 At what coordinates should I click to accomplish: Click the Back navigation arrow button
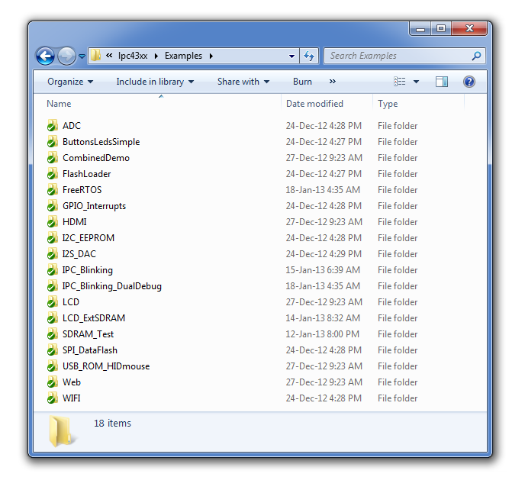[46, 56]
